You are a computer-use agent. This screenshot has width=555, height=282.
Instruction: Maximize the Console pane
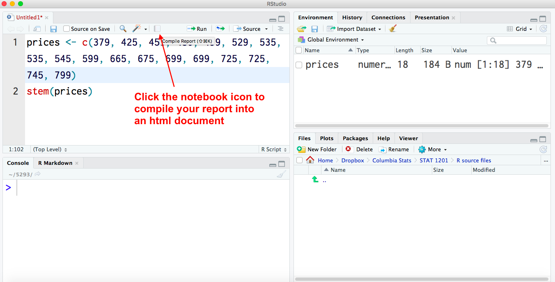(x=282, y=164)
